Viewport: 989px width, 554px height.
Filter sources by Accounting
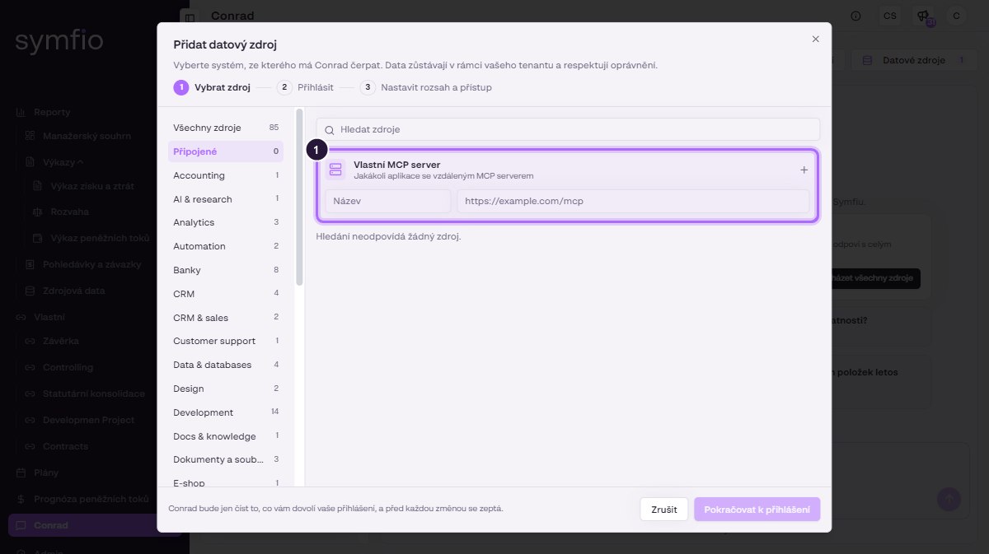pos(226,175)
